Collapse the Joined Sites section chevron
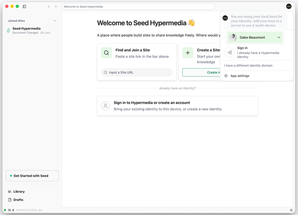This screenshot has width=298, height=215. tap(55, 21)
